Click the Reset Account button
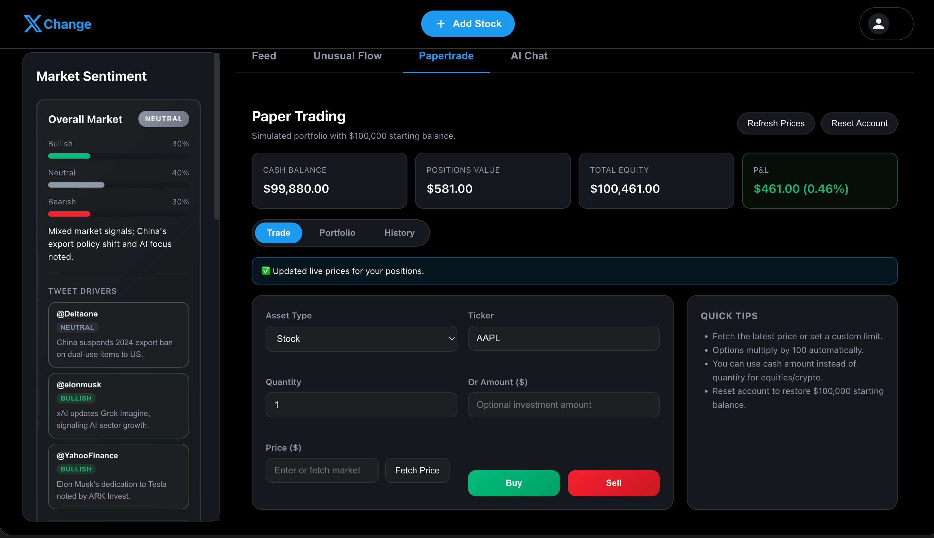Viewport: 934px width, 538px height. (x=859, y=123)
